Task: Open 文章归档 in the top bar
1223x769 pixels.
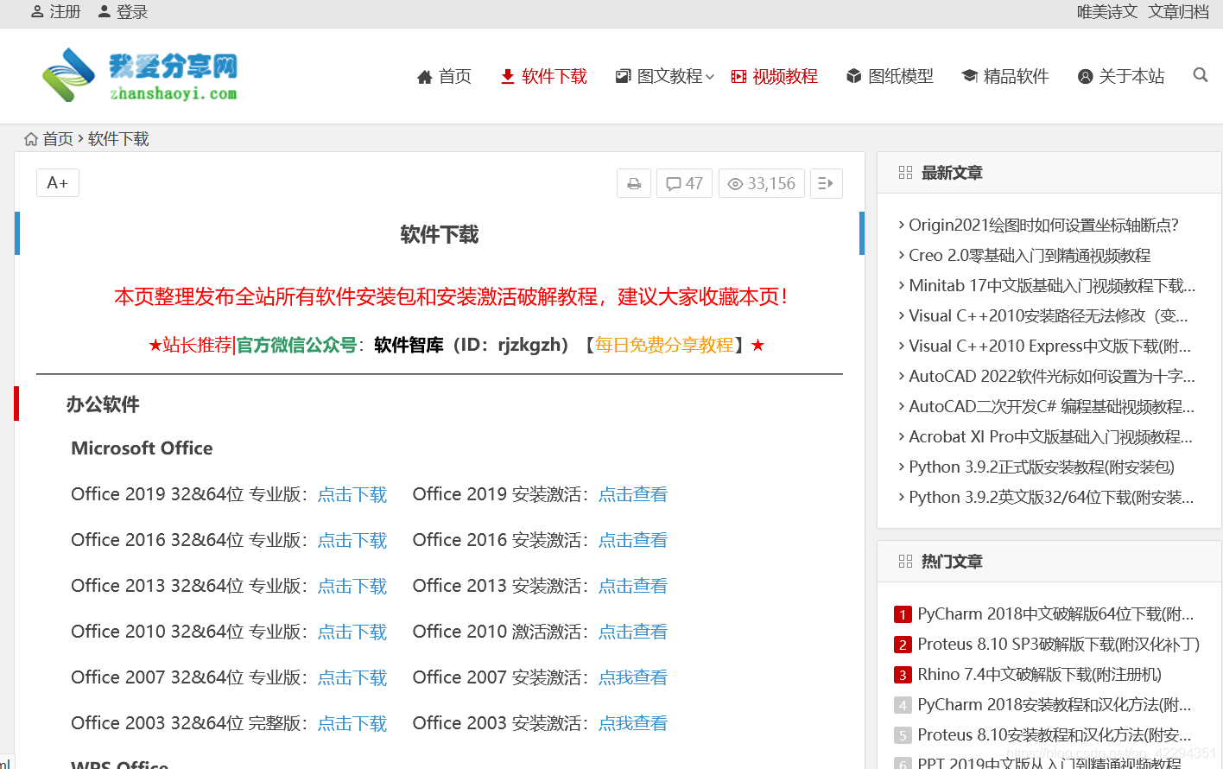Action: (x=1178, y=12)
